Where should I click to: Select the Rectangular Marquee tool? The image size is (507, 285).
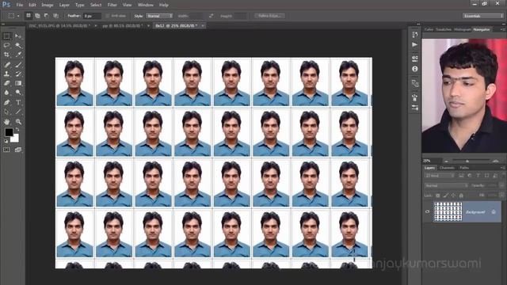pyautogui.click(x=7, y=36)
